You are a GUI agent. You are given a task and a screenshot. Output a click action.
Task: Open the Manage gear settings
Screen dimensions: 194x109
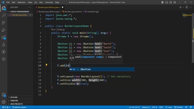click(x=4, y=102)
